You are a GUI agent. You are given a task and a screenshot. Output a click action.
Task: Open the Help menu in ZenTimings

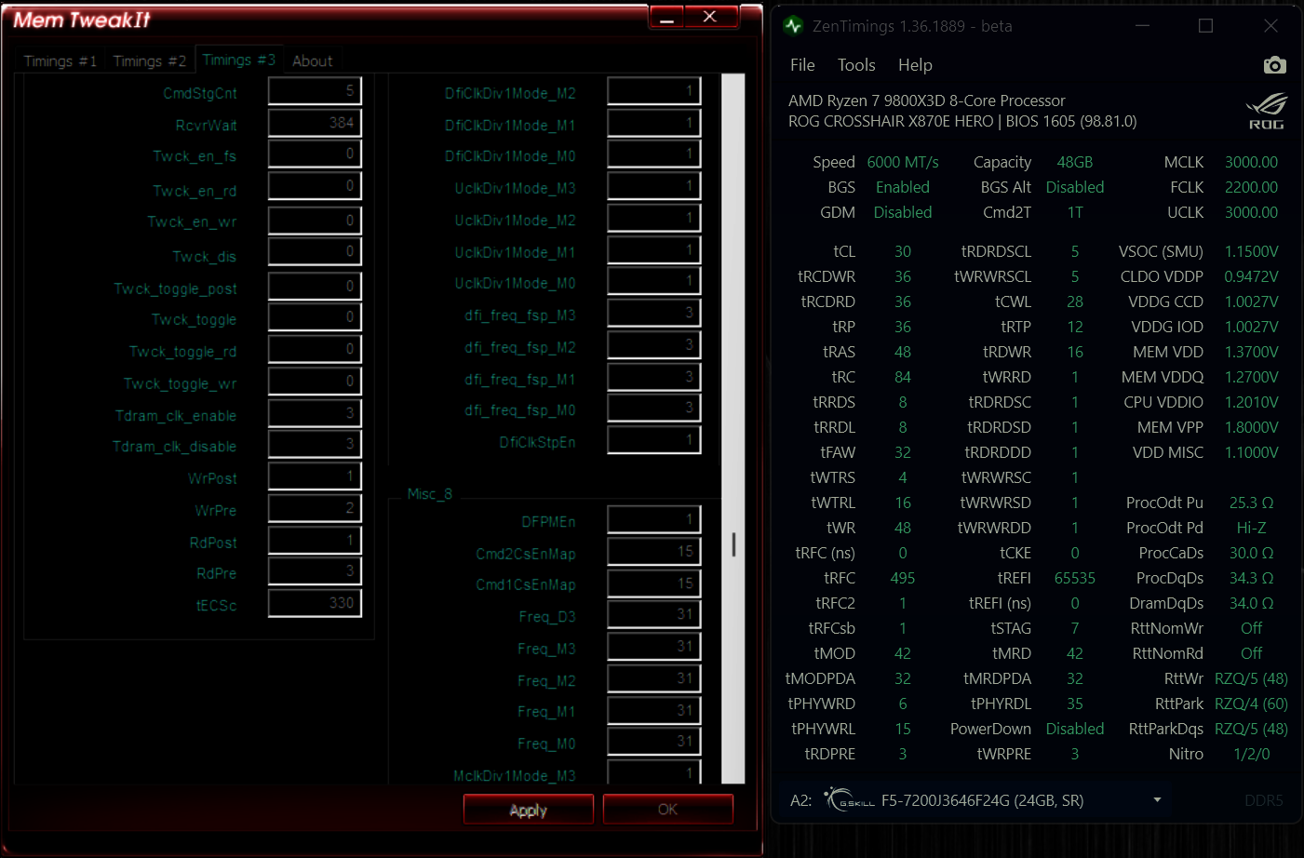pyautogui.click(x=915, y=65)
